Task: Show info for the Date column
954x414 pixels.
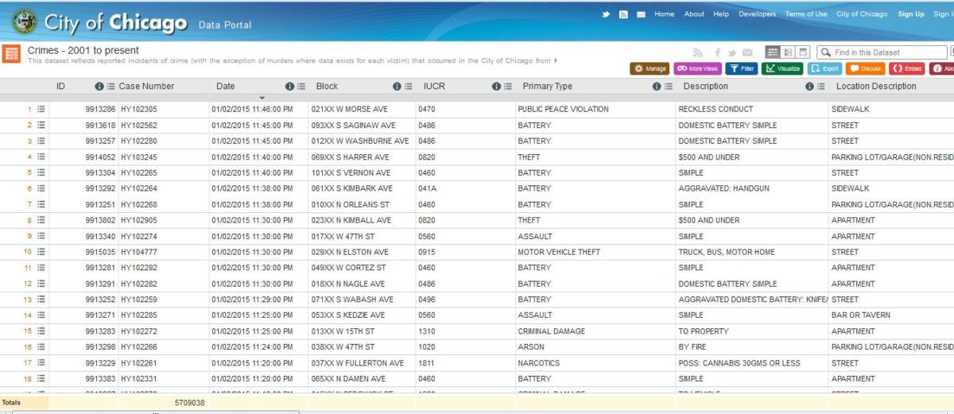Action: 289,87
